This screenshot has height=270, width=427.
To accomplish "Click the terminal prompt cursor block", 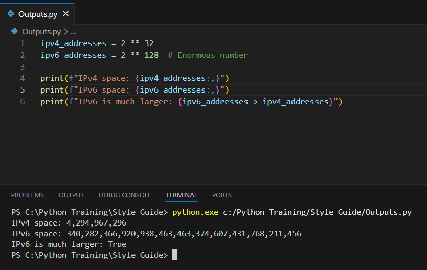I will (174, 255).
